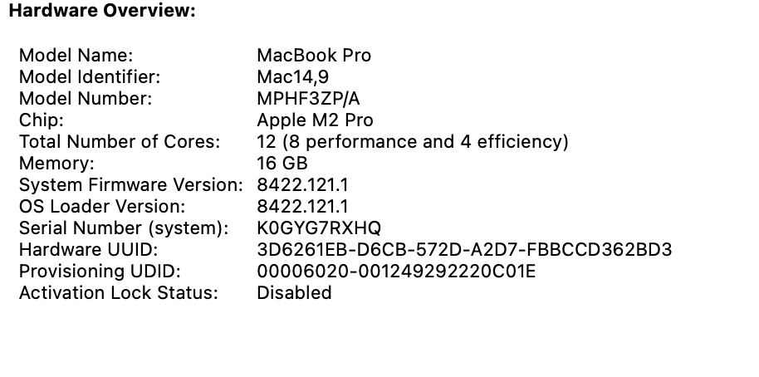Select the serial number K0GYG7RXHQ
The image size is (759, 377).
tap(319, 228)
